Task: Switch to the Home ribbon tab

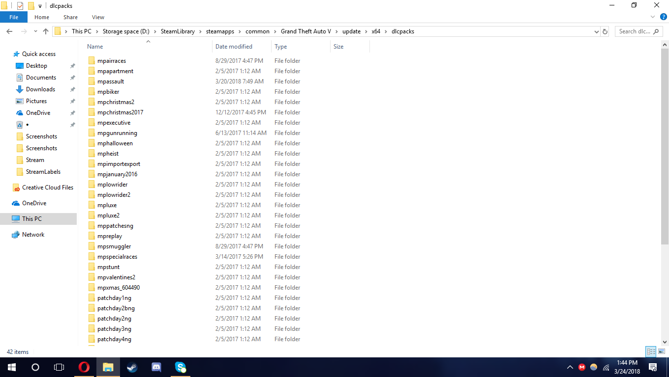Action: click(42, 17)
